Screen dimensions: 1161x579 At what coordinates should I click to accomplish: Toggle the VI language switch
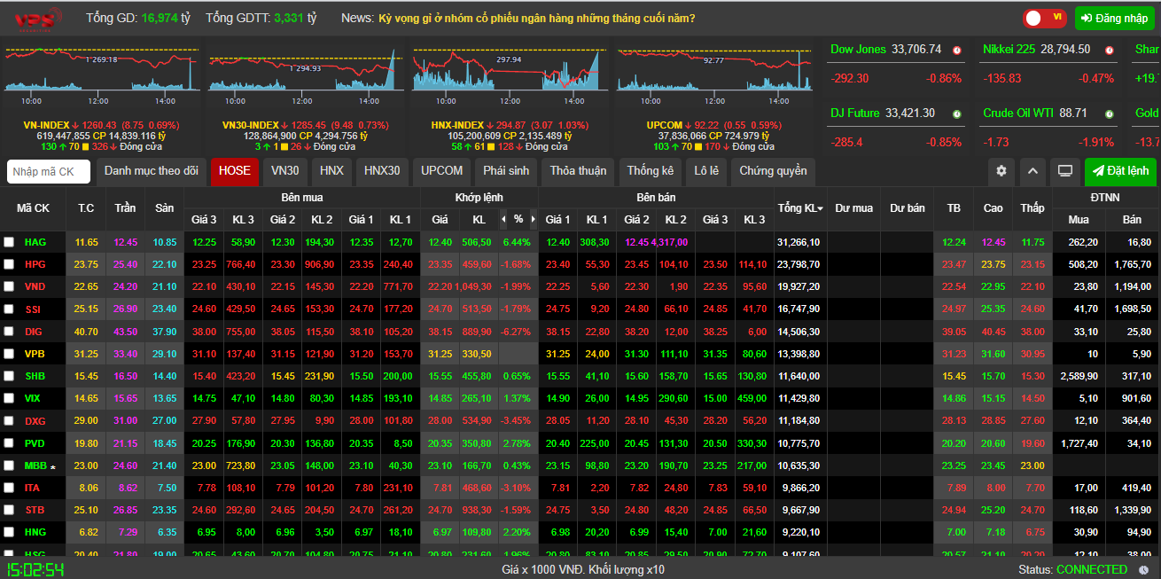(1044, 18)
